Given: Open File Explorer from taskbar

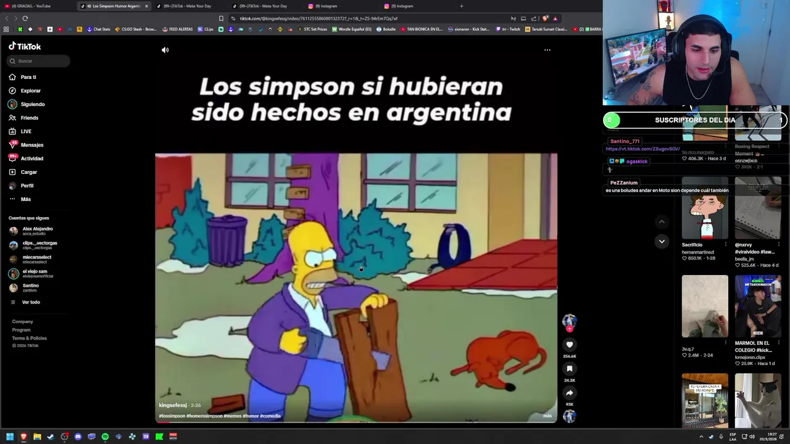Looking at the screenshot, I should coord(37,437).
